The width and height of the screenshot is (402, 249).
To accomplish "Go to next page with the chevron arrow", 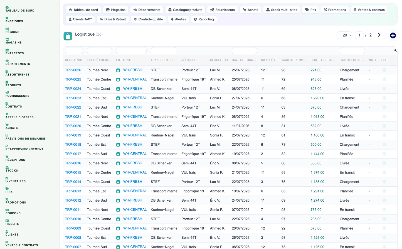I will [379, 35].
